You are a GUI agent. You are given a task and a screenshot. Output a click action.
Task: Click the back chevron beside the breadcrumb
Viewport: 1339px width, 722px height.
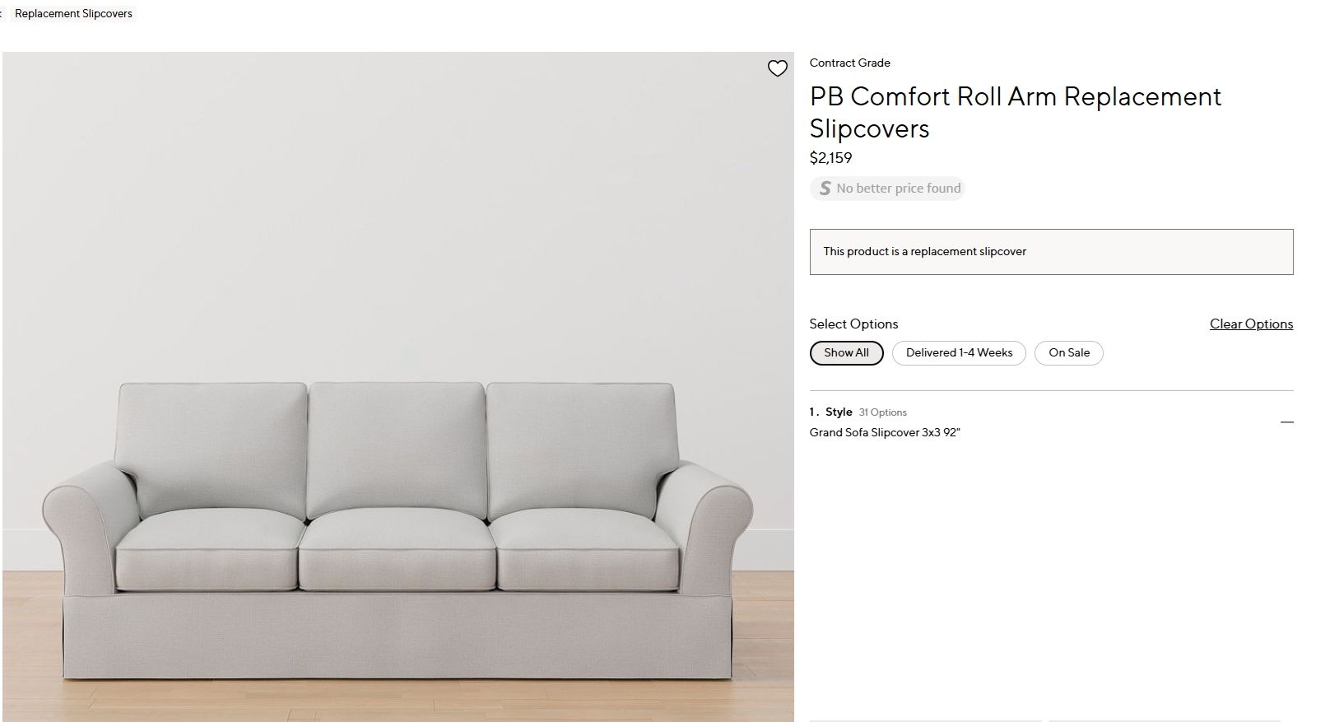[2, 13]
